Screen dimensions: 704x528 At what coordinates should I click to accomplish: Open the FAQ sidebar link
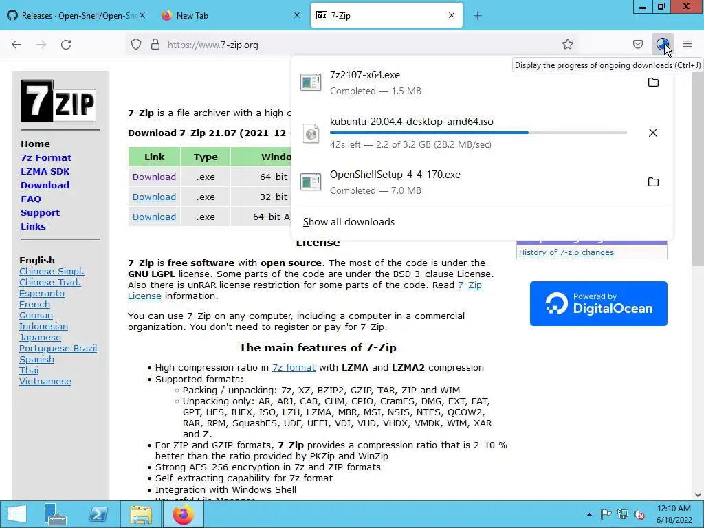coord(31,199)
